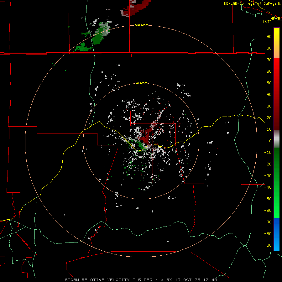
Task: Click the NEXLAB-College of DuPage header text
Action: pos(250,3)
